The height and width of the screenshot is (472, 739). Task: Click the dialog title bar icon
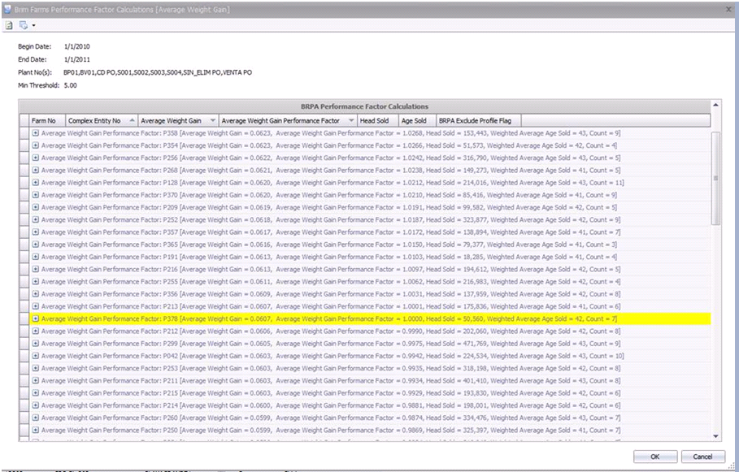[x=7, y=10]
